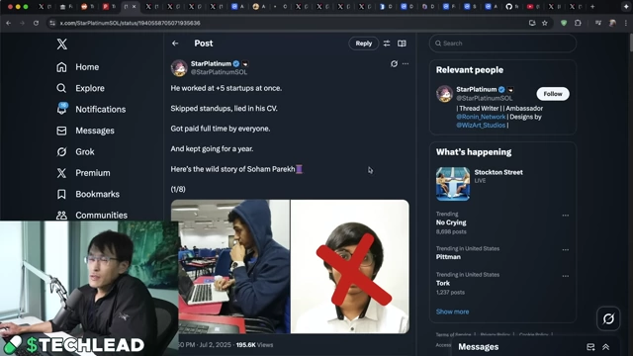Click the X search field
Image resolution: width=633 pixels, height=356 pixels.
point(502,44)
